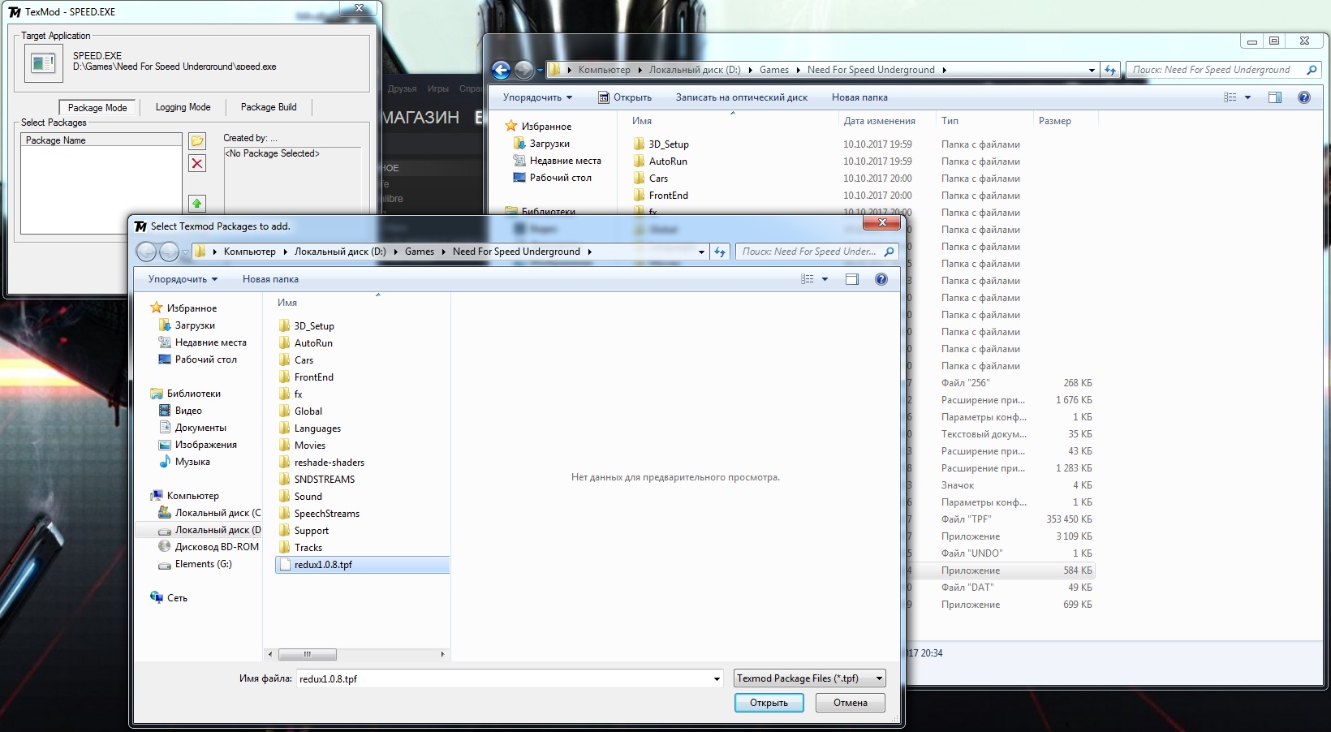Select the 3D_Setup folder in the dialog
The width and height of the screenshot is (1331, 732).
pos(314,326)
